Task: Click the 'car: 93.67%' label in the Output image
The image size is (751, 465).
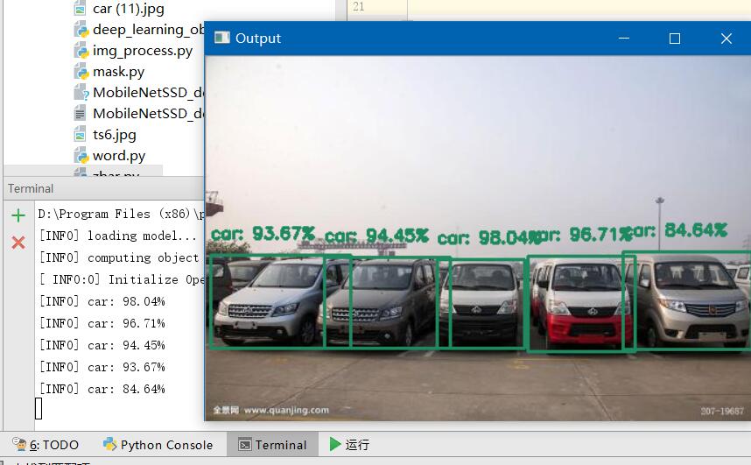Action: [x=263, y=234]
